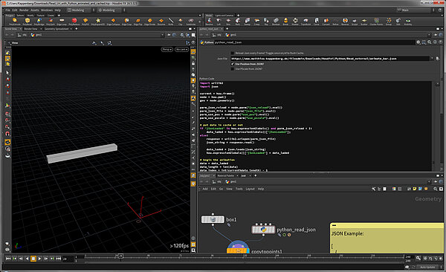Viewport: 446px width, 272px height.
Task: Select the PolyExtrude shelf tool
Action: pos(15,22)
